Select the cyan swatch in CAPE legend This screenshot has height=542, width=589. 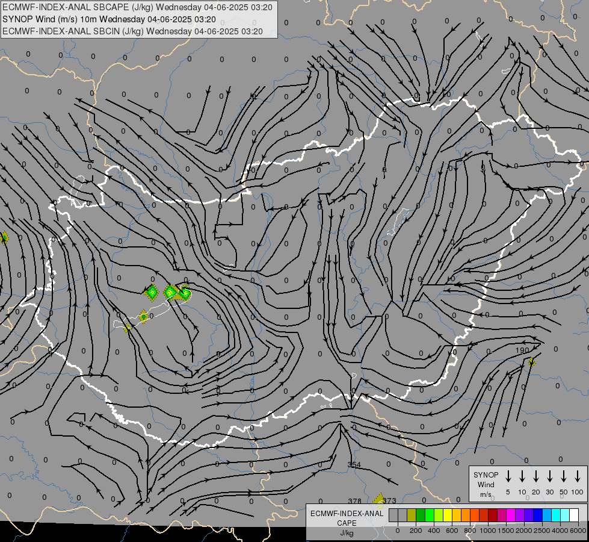point(555,515)
